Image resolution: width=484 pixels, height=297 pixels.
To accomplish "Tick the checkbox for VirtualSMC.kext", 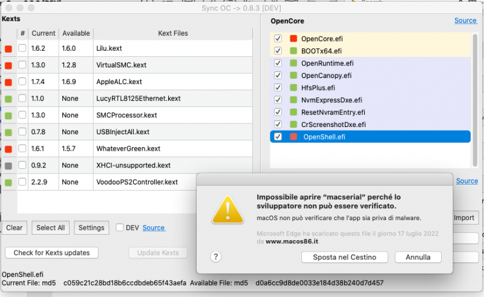I will (x=22, y=65).
